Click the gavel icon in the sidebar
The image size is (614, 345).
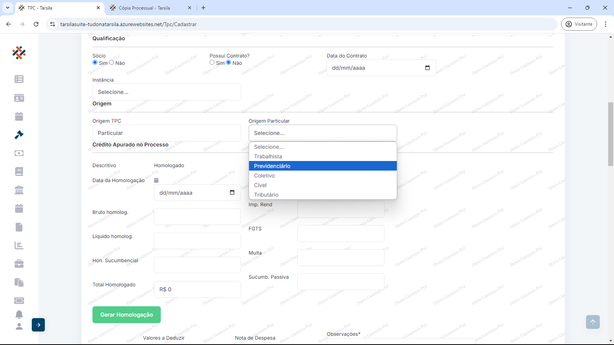coord(19,135)
